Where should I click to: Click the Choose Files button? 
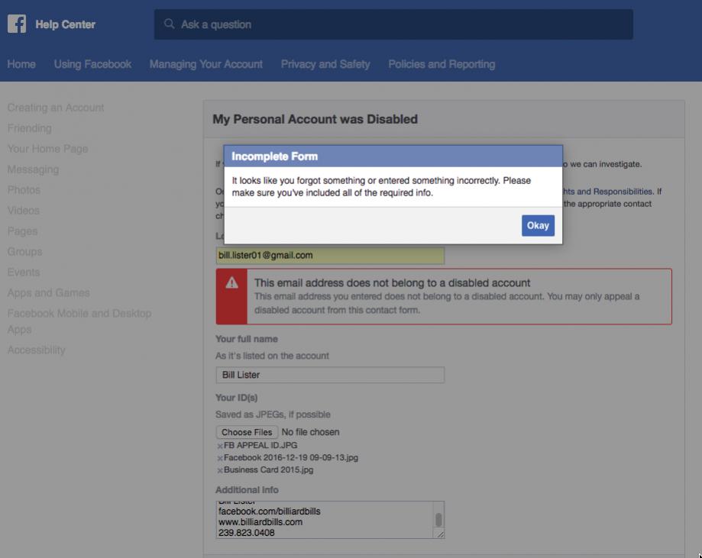(x=247, y=432)
